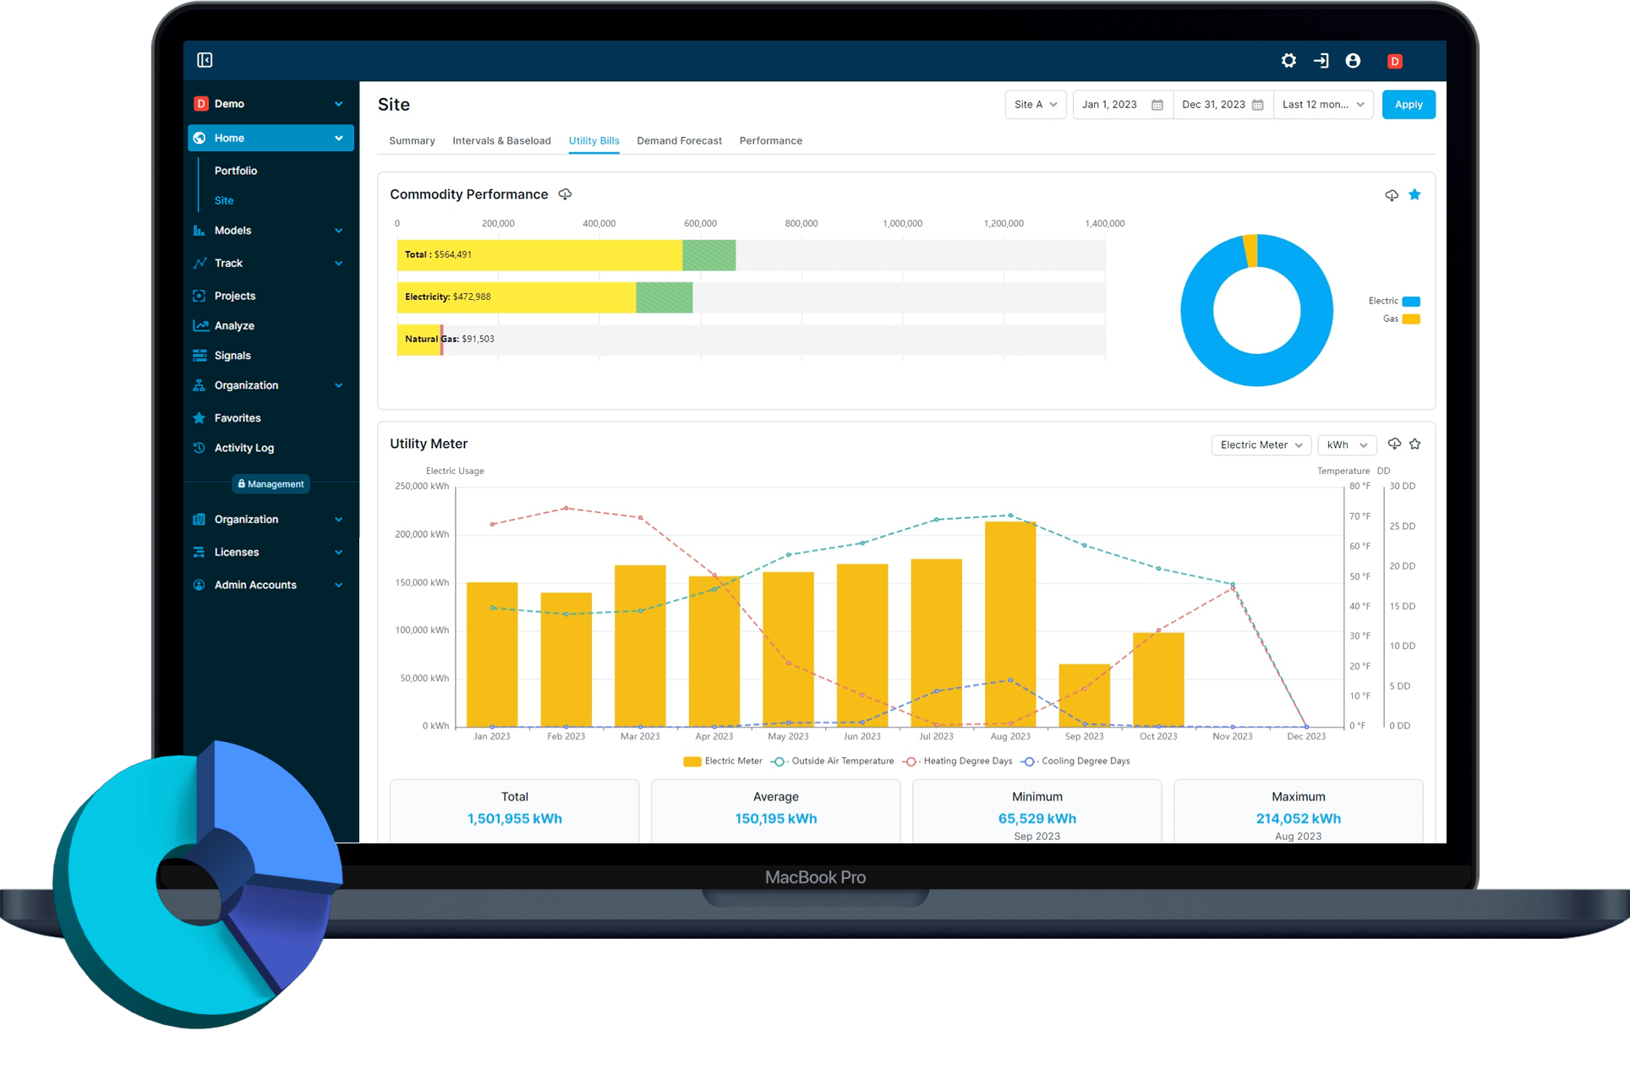Click the Management Organization building icon
The width and height of the screenshot is (1630, 1080).
tap(200, 520)
